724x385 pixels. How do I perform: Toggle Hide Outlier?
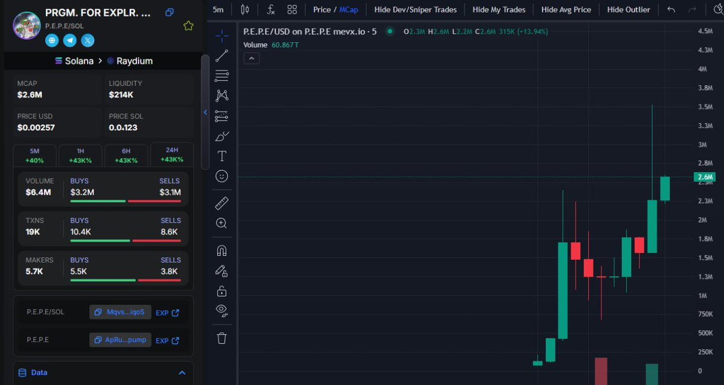[x=629, y=10]
